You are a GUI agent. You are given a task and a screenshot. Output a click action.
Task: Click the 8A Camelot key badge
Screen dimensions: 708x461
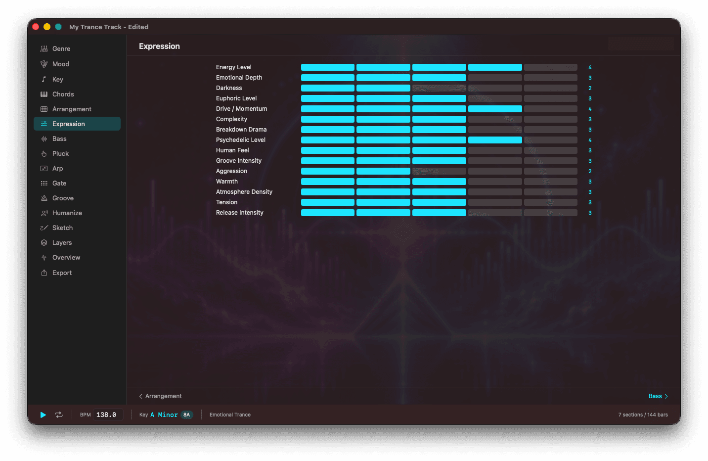[186, 415]
